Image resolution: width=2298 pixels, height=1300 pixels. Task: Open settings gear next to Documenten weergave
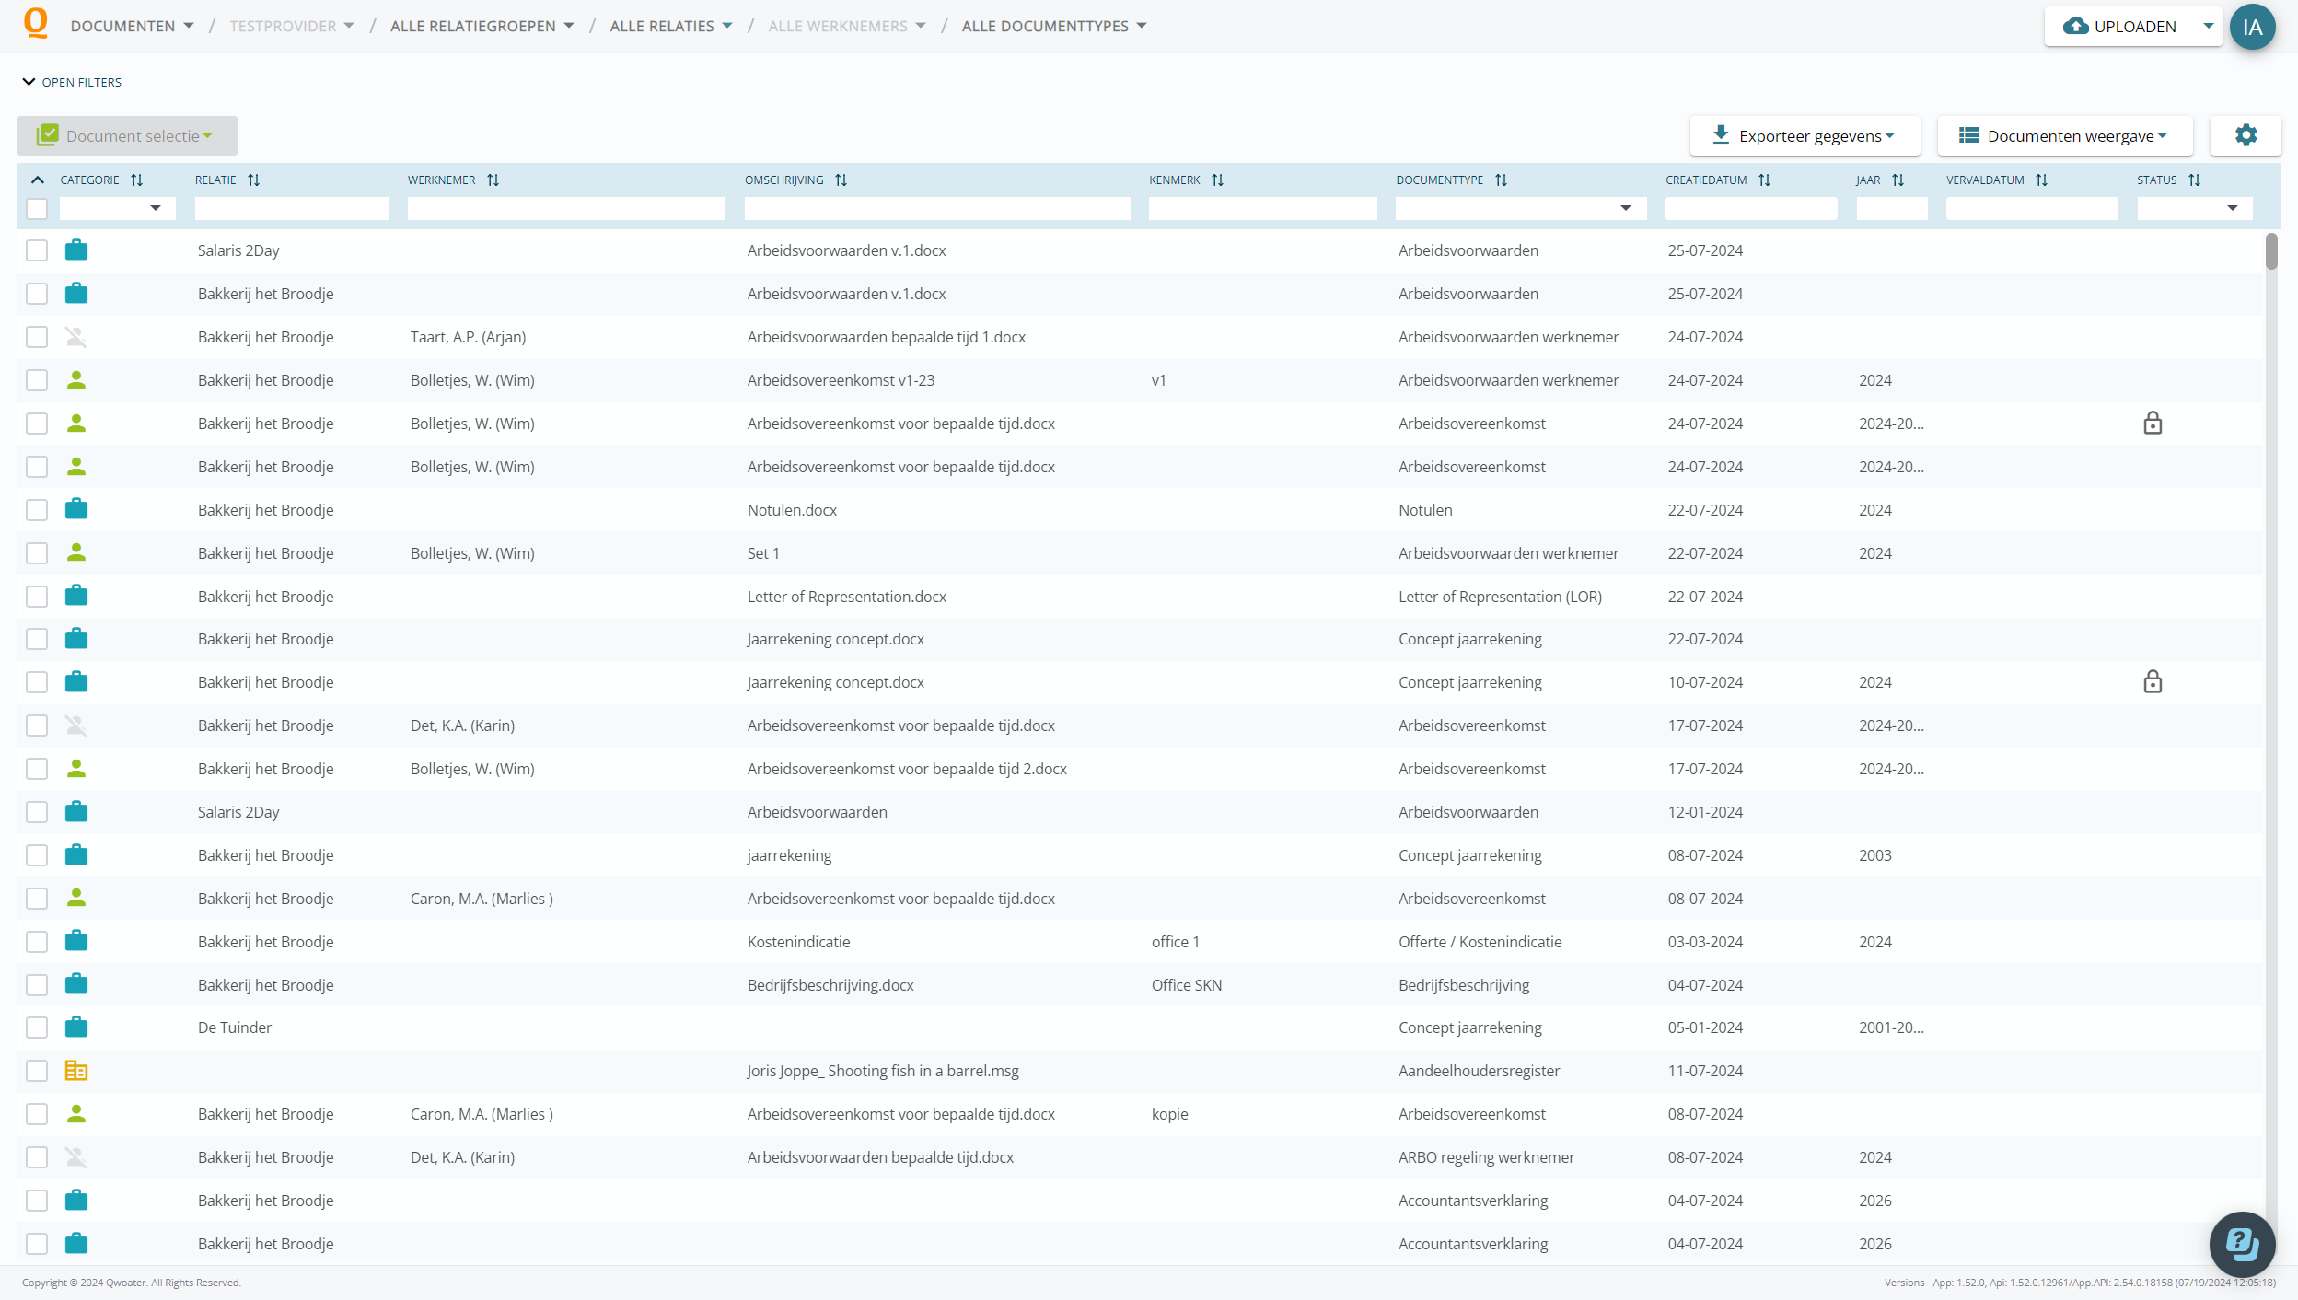2246,135
